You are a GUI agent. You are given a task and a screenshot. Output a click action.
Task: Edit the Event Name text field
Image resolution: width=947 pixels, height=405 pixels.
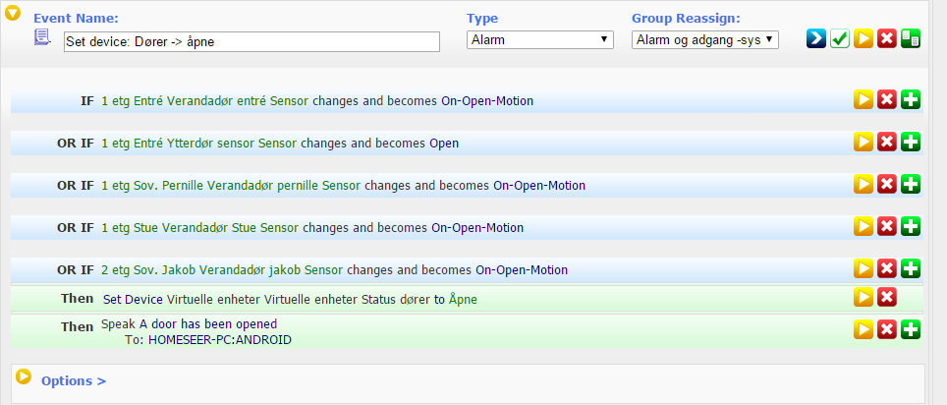[251, 41]
